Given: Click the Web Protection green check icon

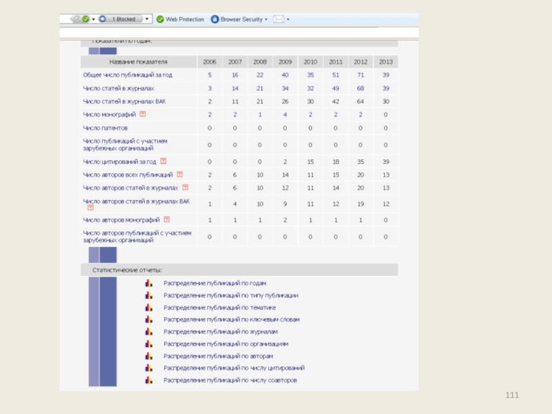Looking at the screenshot, I should [x=160, y=19].
